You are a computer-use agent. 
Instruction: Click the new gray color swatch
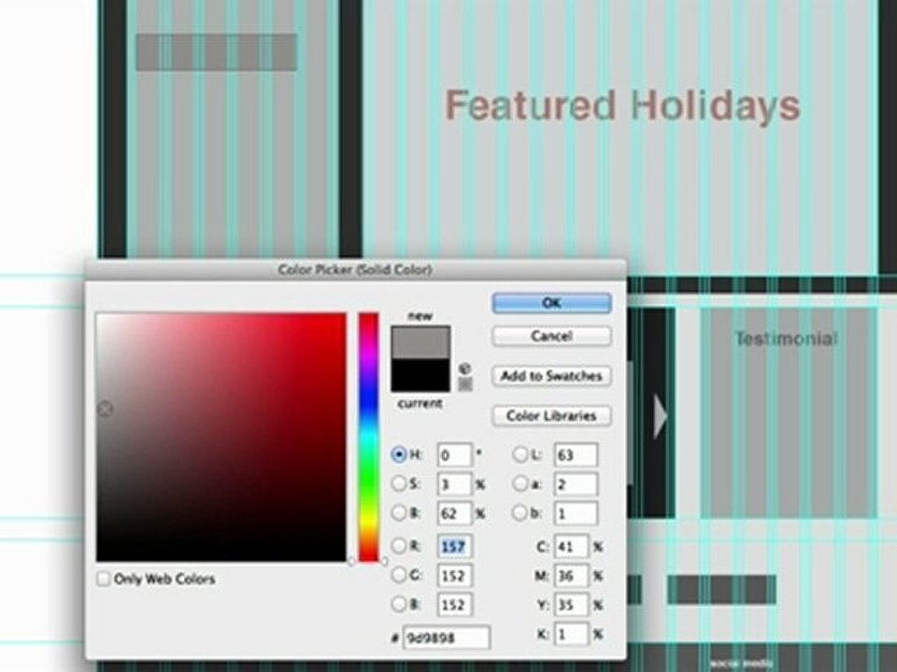[x=420, y=343]
